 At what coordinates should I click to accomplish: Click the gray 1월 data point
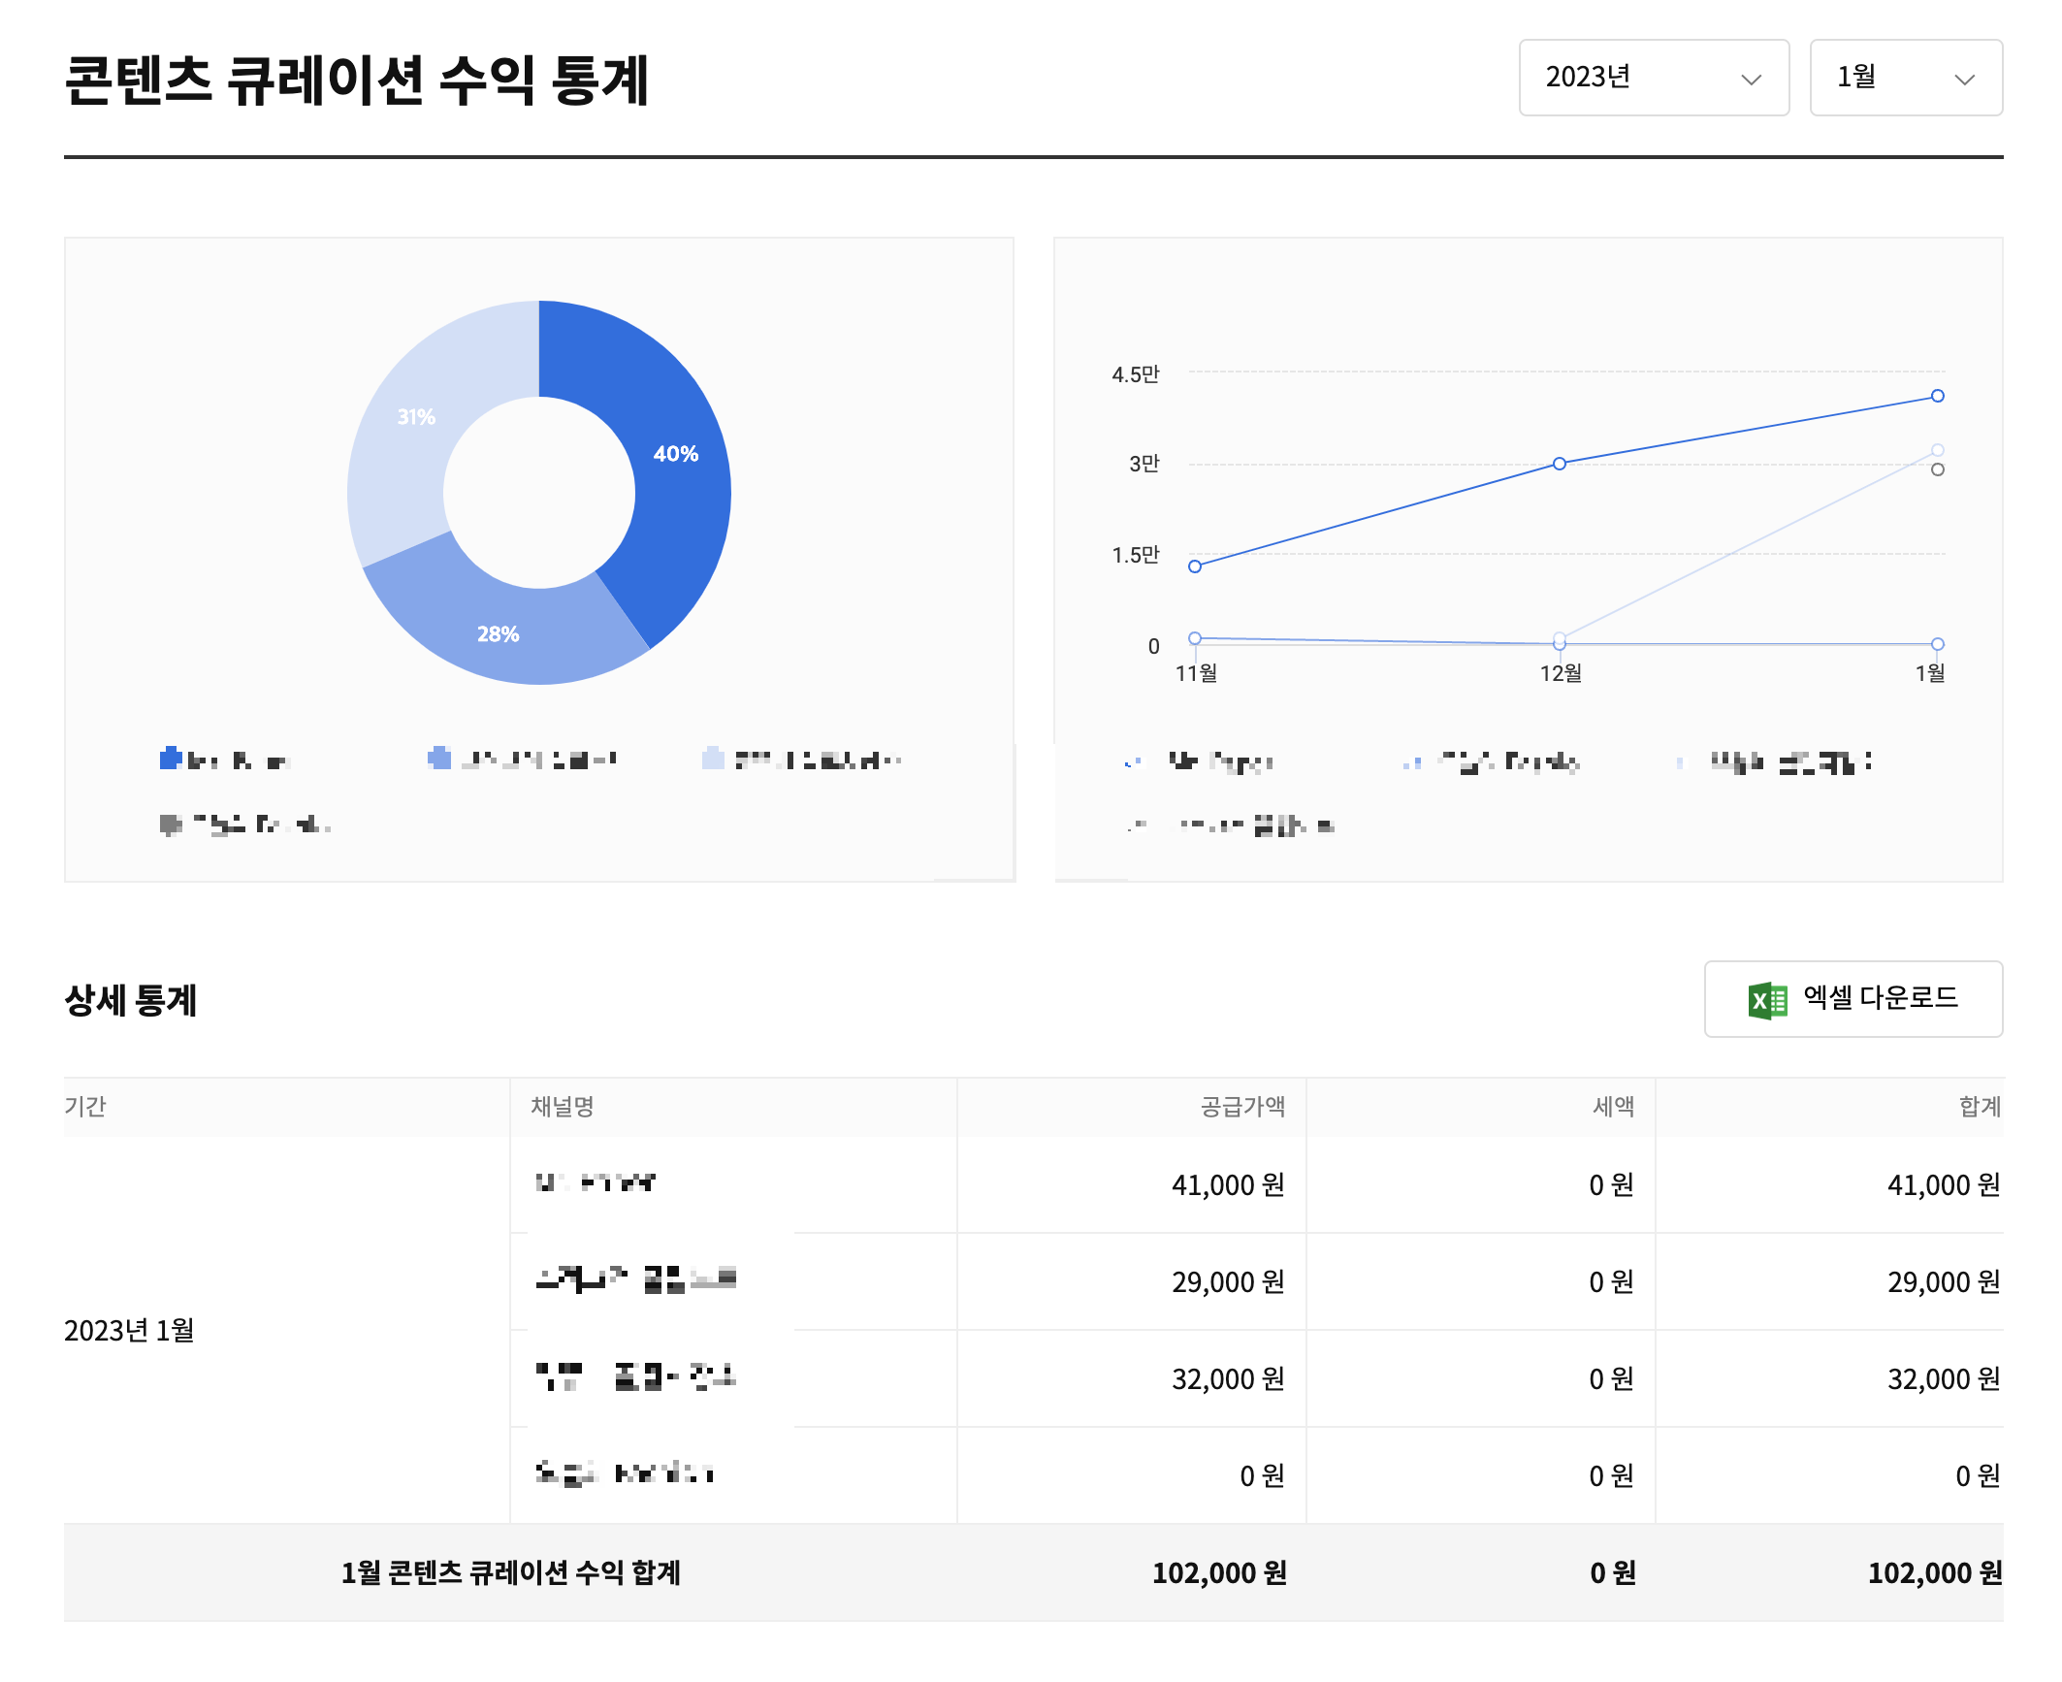coord(1937,469)
